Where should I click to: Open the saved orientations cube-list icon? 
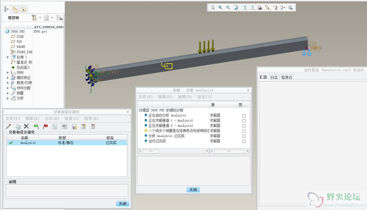[x=251, y=8]
